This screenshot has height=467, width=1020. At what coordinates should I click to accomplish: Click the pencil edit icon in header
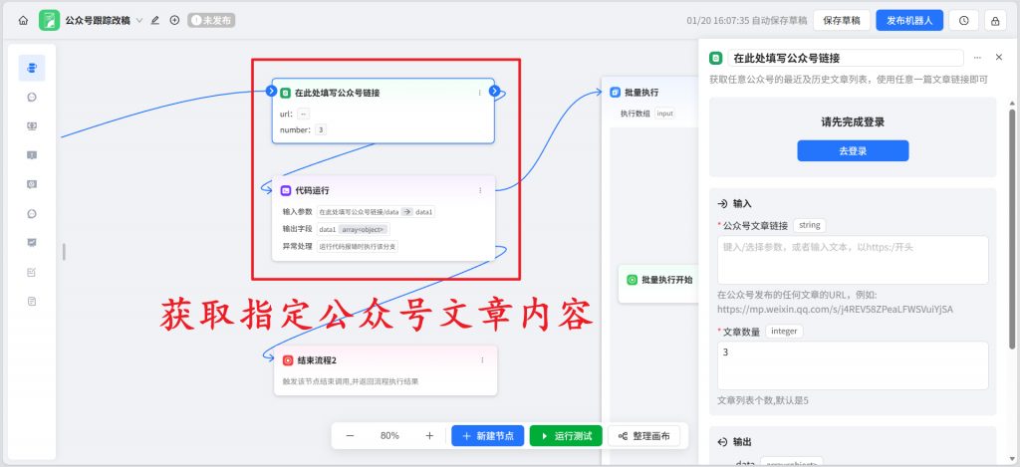tap(154, 20)
